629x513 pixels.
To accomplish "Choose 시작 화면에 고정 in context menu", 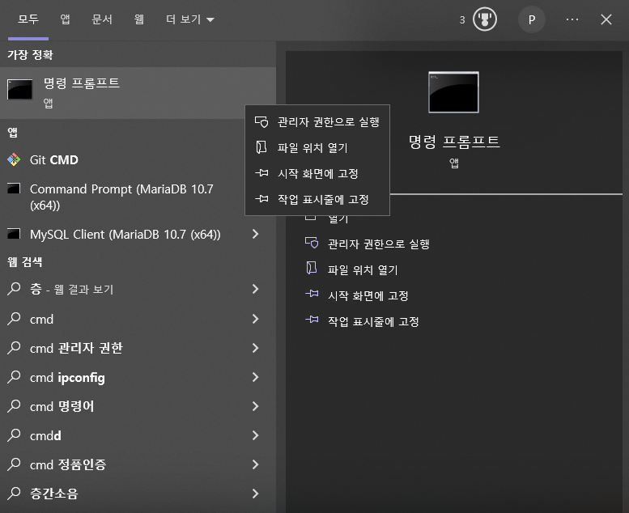I will pyautogui.click(x=317, y=173).
